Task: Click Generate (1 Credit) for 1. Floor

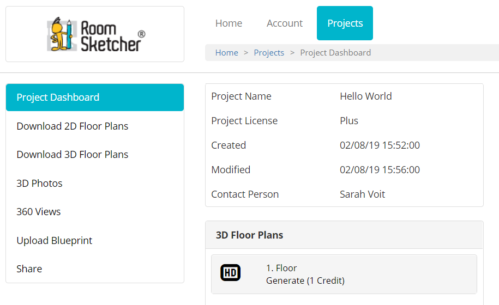Action: tap(305, 281)
